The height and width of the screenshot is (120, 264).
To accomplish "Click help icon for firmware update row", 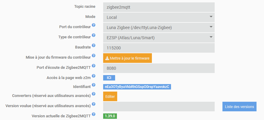I will [94, 55].
